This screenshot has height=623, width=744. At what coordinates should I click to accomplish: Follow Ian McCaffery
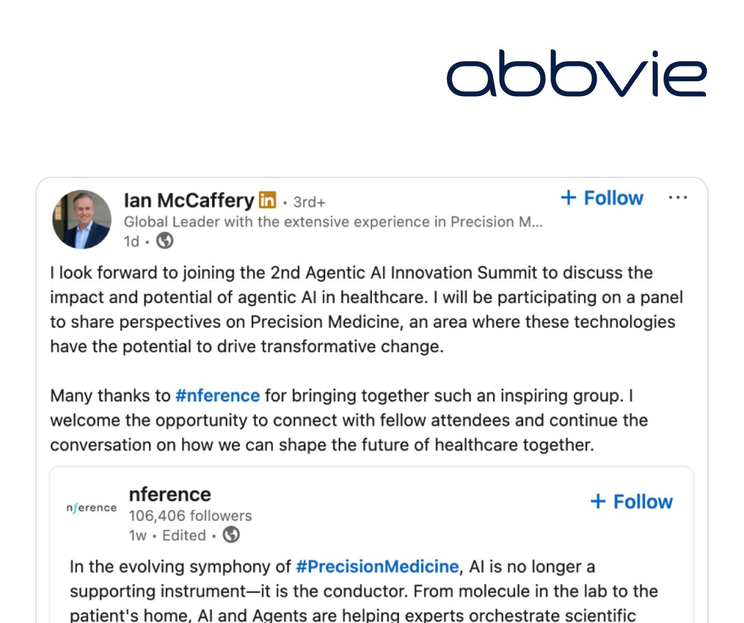pyautogui.click(x=602, y=198)
